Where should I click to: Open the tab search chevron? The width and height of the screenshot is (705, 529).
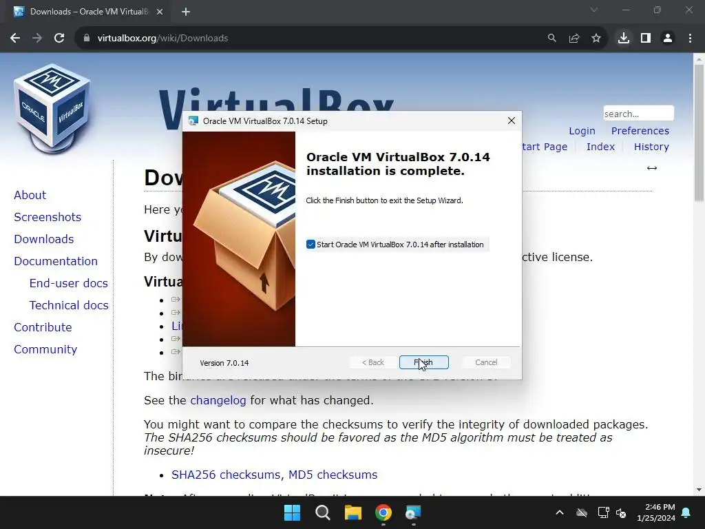pos(594,10)
